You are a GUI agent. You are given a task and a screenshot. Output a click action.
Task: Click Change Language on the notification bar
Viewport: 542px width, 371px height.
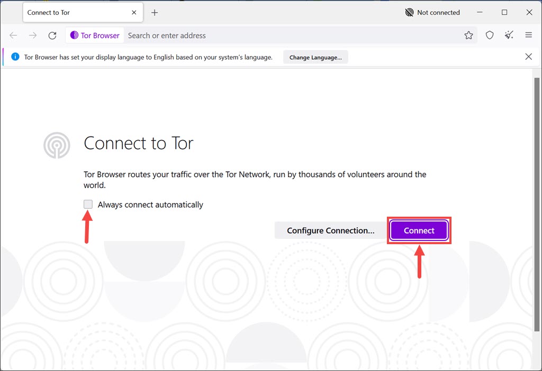315,57
